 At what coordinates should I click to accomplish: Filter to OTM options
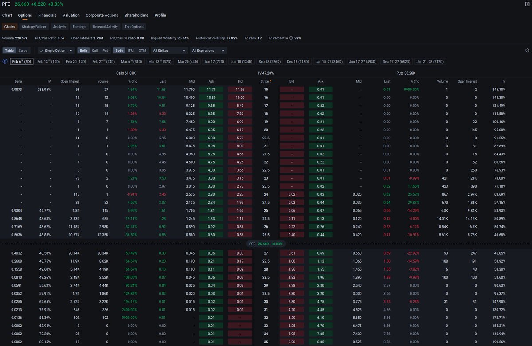coord(142,51)
